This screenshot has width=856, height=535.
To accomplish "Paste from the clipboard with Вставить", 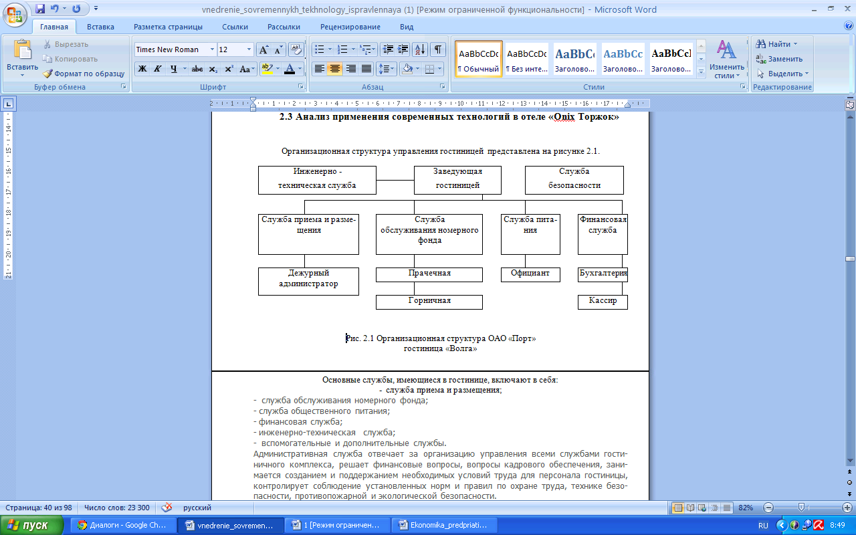I will [22, 57].
